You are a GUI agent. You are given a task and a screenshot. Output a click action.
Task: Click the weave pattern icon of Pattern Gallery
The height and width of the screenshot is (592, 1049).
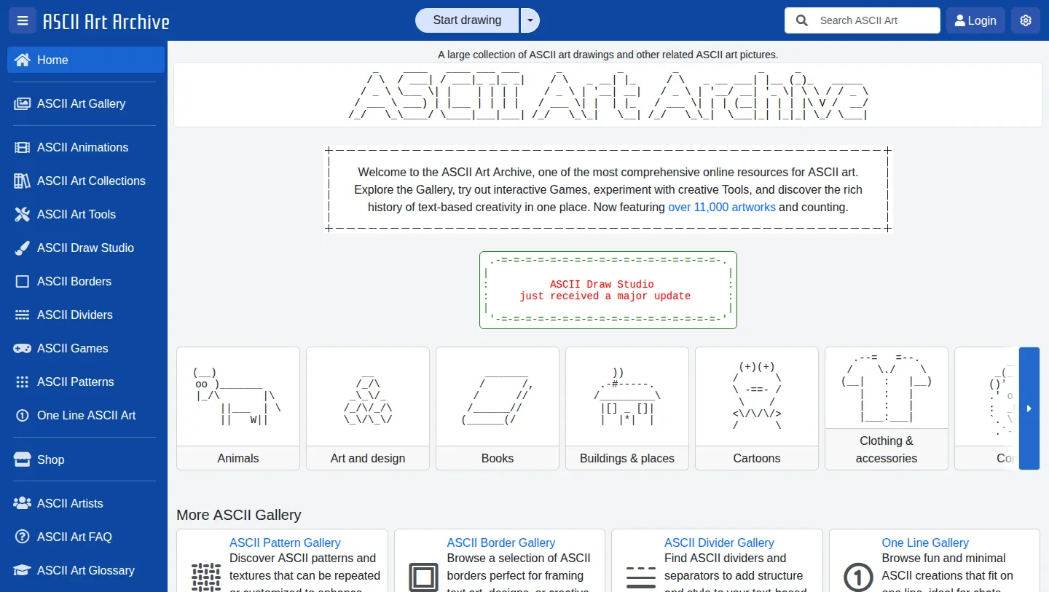pyautogui.click(x=206, y=577)
